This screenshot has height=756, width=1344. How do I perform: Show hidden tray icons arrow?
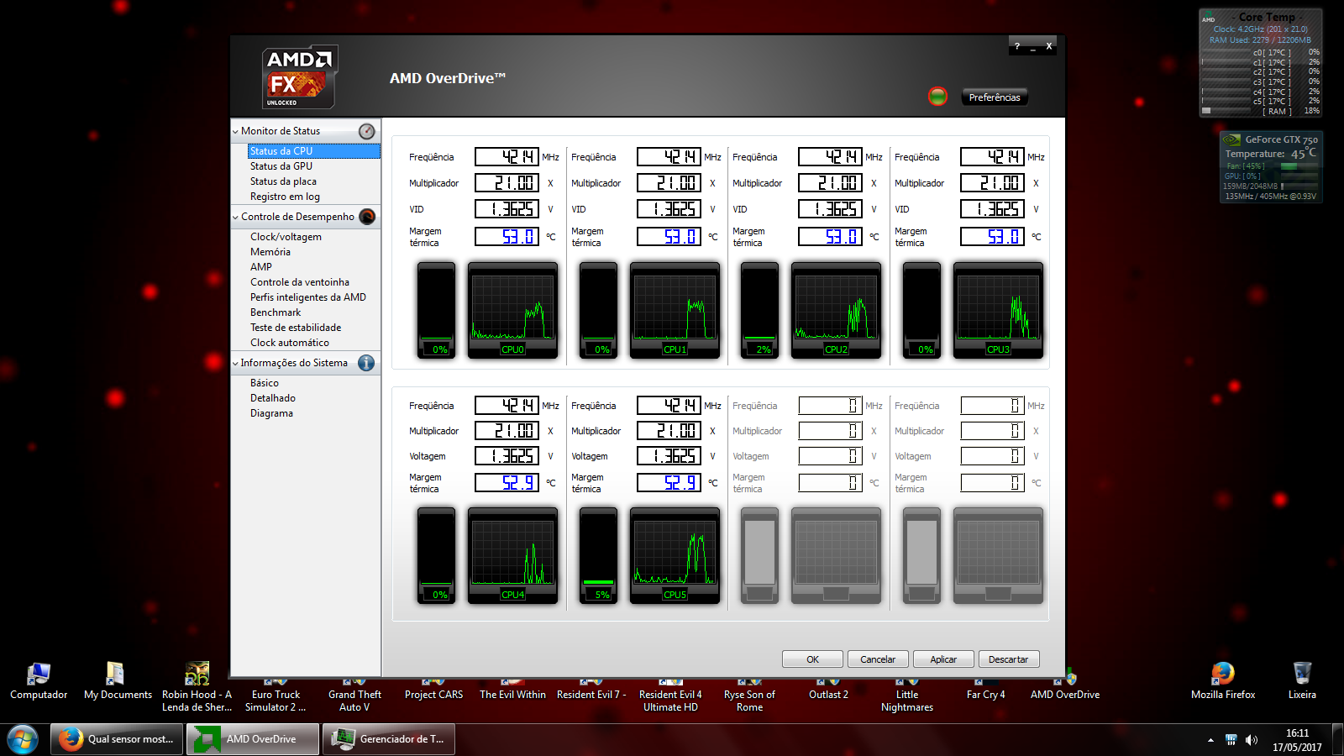pos(1210,740)
